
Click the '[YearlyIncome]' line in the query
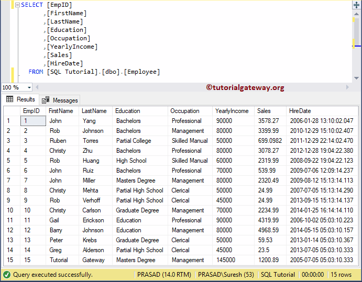[x=72, y=47]
